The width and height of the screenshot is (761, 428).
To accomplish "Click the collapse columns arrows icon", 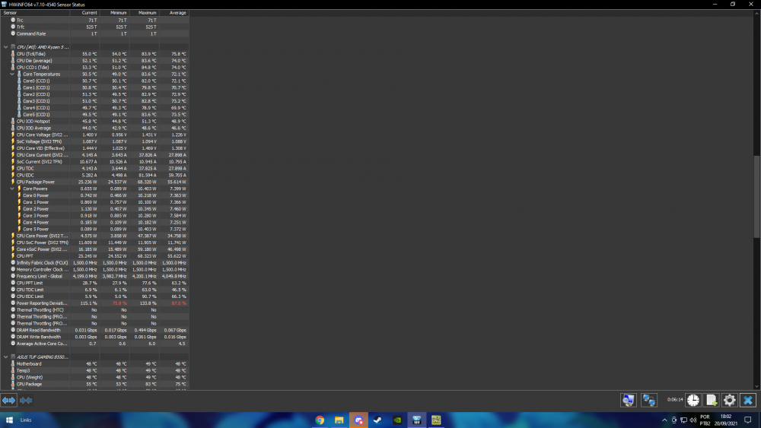I will [26, 400].
